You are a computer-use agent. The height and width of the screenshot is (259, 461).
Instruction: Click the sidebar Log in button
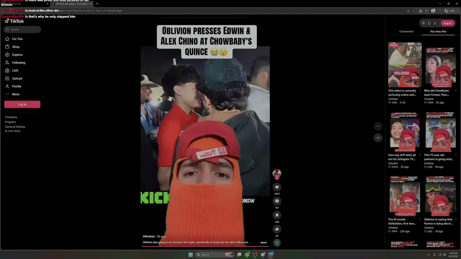tap(22, 104)
